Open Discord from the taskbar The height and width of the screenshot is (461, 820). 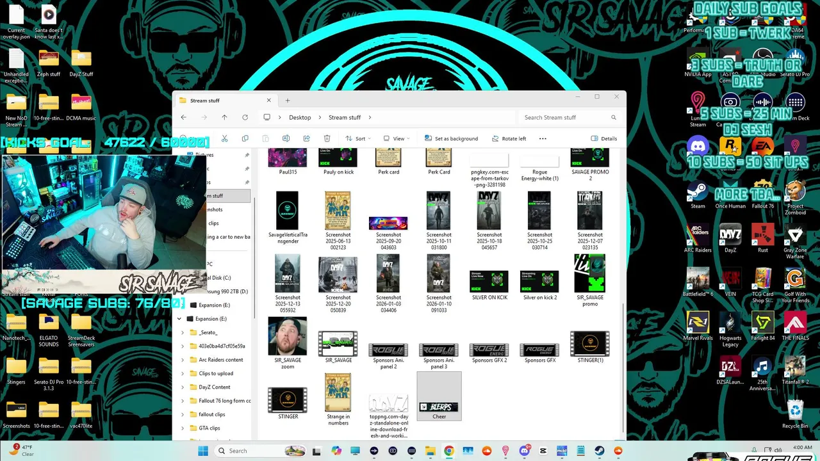[524, 451]
